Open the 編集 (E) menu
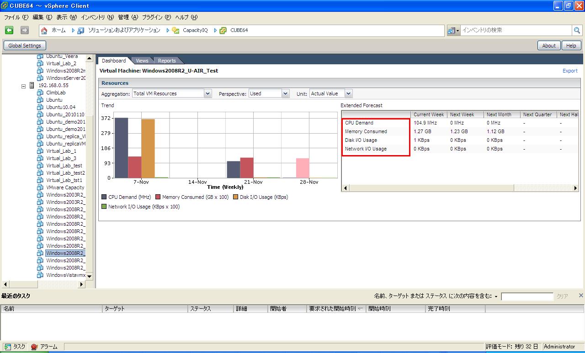This screenshot has width=585, height=353. 43,17
